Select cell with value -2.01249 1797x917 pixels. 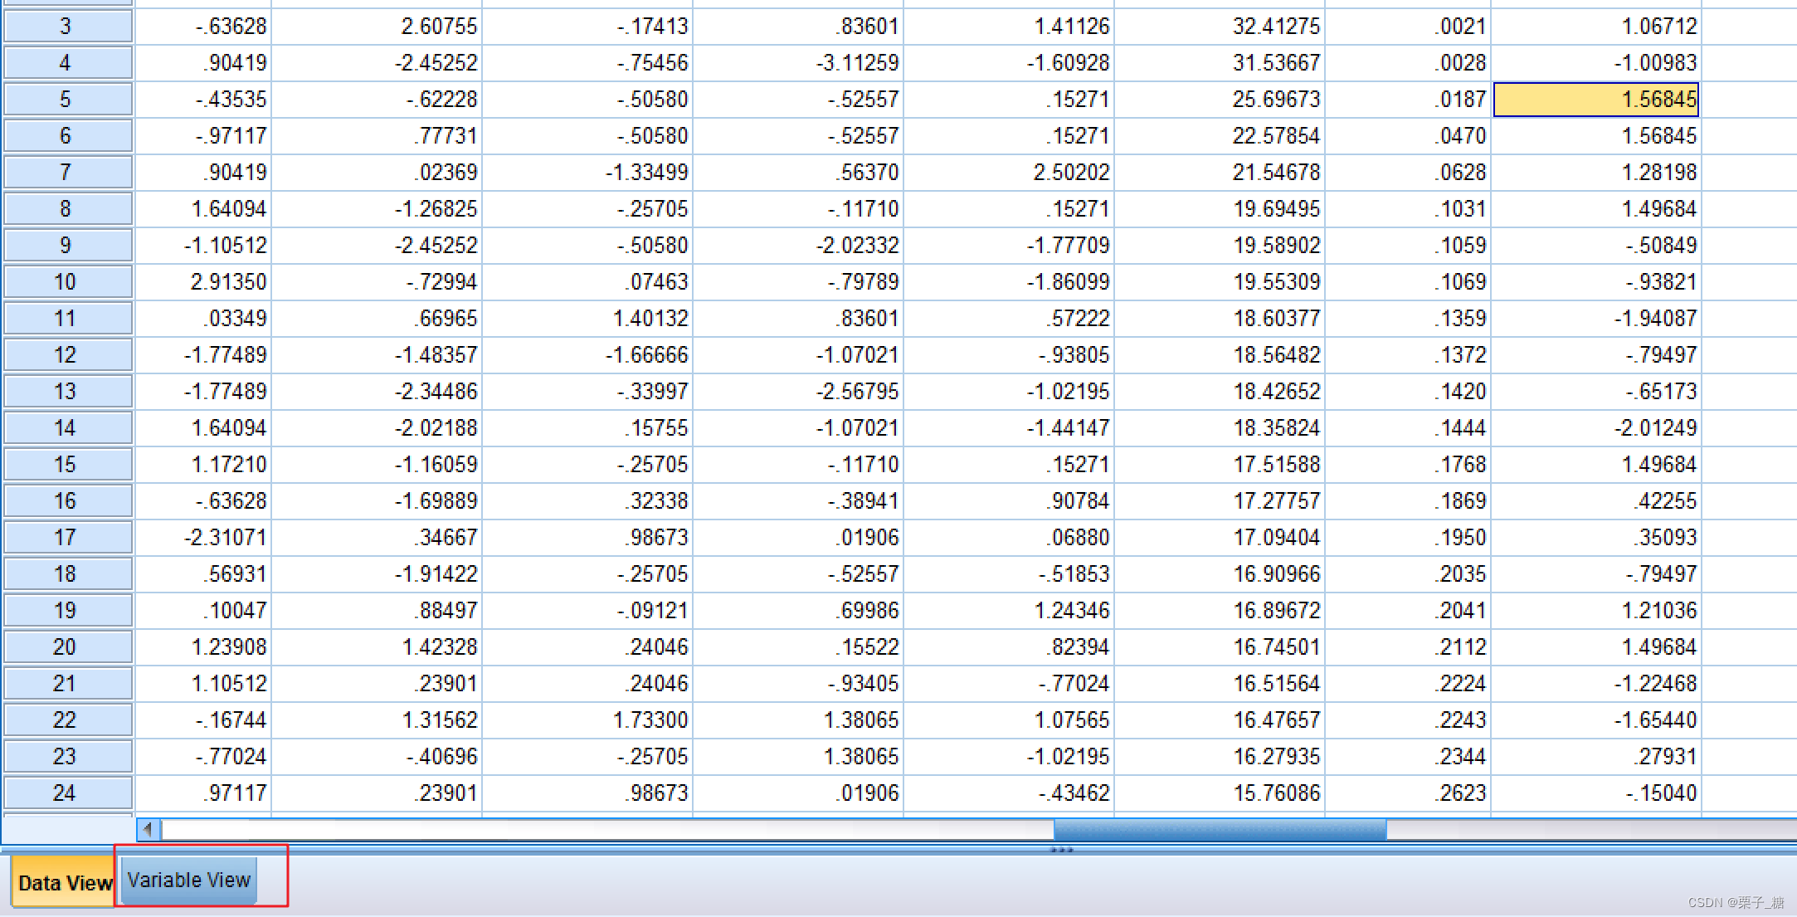(x=1595, y=428)
